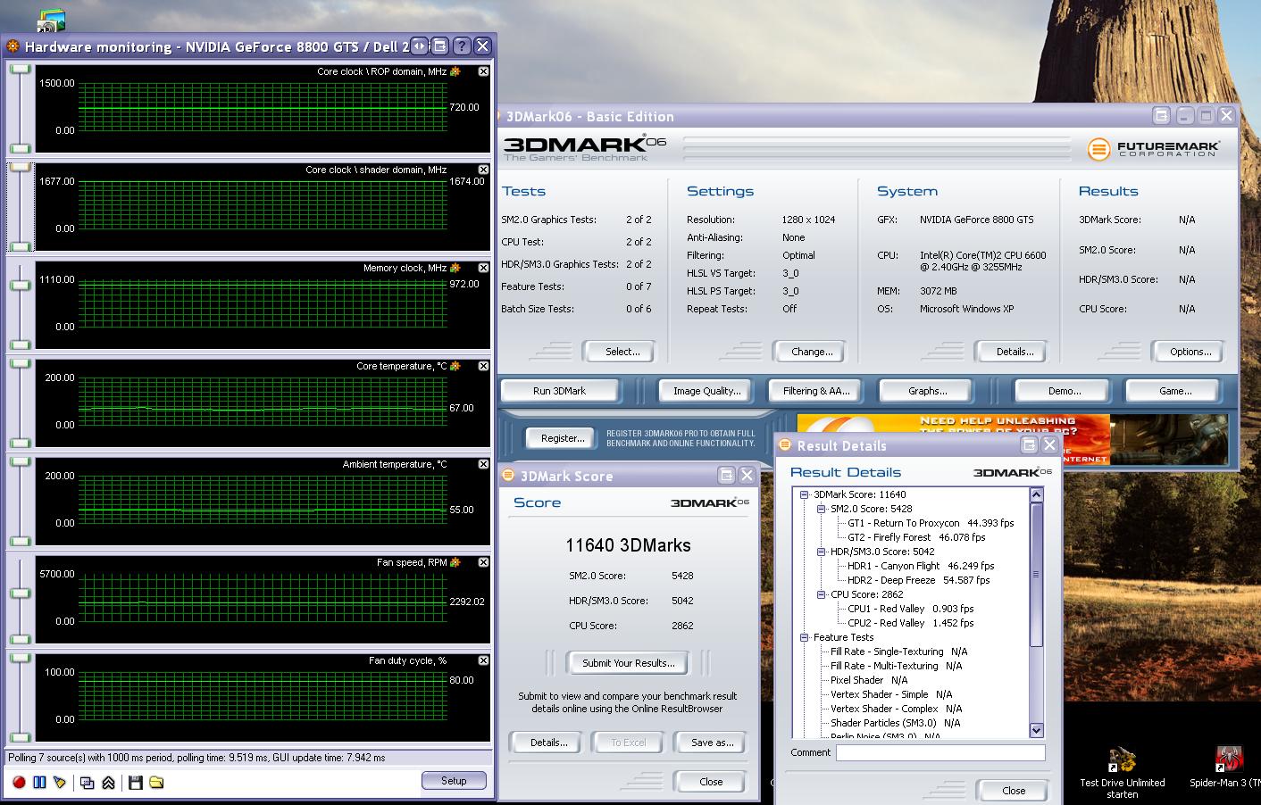Open Setup in Hardware monitoring window
1261x805 pixels.
coord(454,781)
